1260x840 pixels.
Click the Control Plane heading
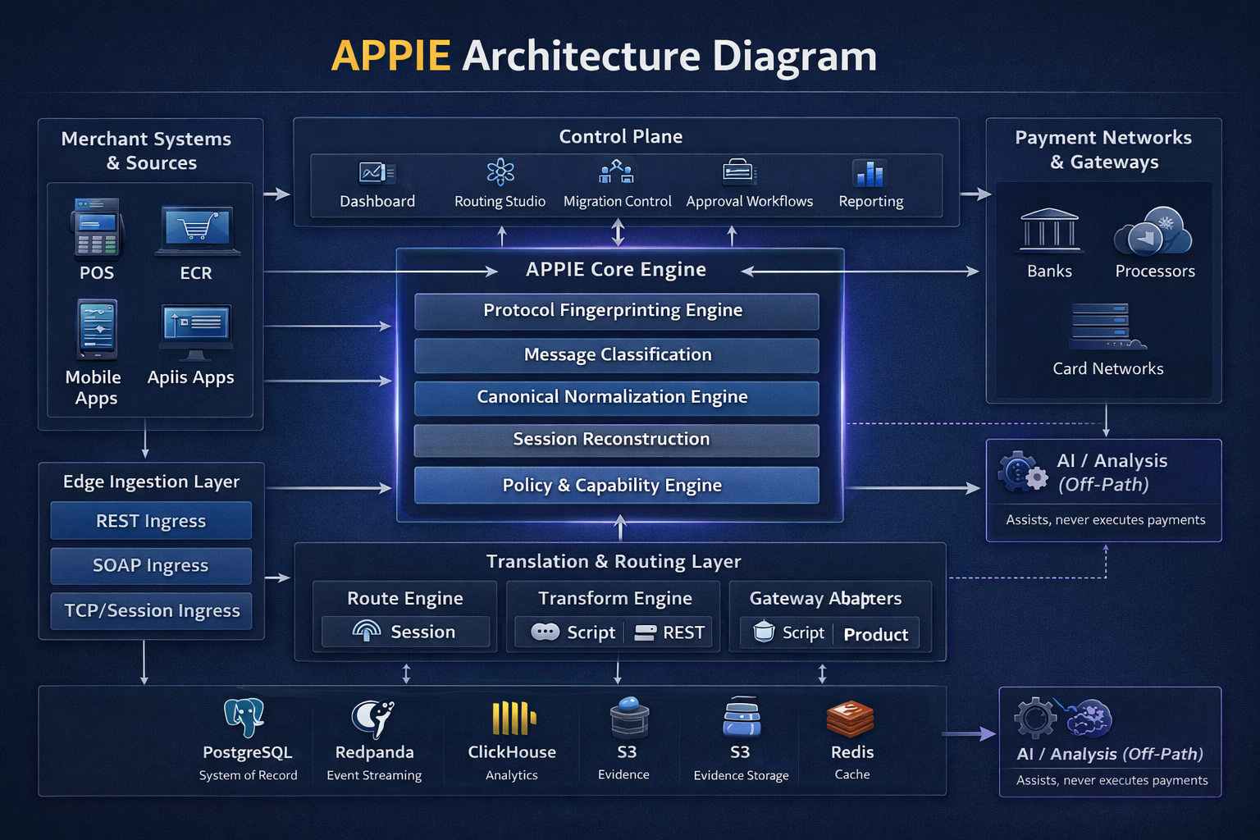click(x=621, y=136)
